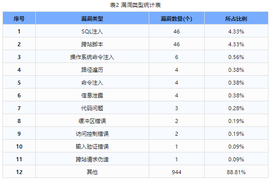The height and width of the screenshot is (180, 270).
Task: Click 4.33% in the SQL注入 row
Action: pyautogui.click(x=236, y=31)
